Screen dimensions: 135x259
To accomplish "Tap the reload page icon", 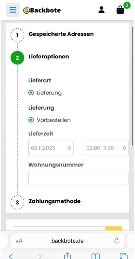I will 117,241.
